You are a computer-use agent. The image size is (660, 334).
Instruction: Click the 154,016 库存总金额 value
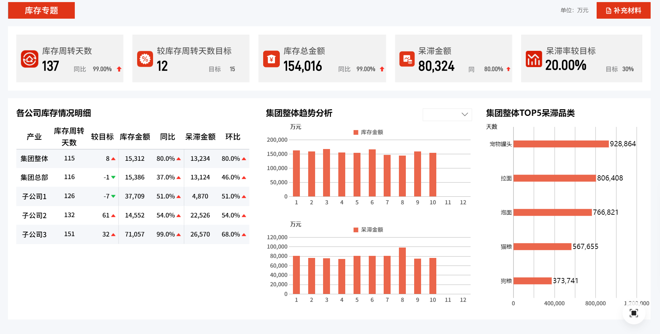(x=303, y=66)
